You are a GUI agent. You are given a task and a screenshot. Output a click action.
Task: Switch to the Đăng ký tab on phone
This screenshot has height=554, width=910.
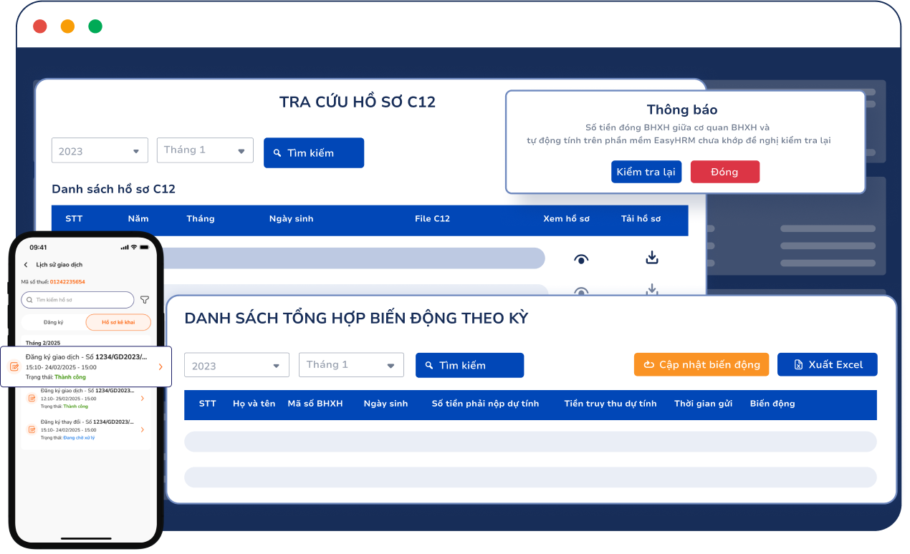point(54,322)
